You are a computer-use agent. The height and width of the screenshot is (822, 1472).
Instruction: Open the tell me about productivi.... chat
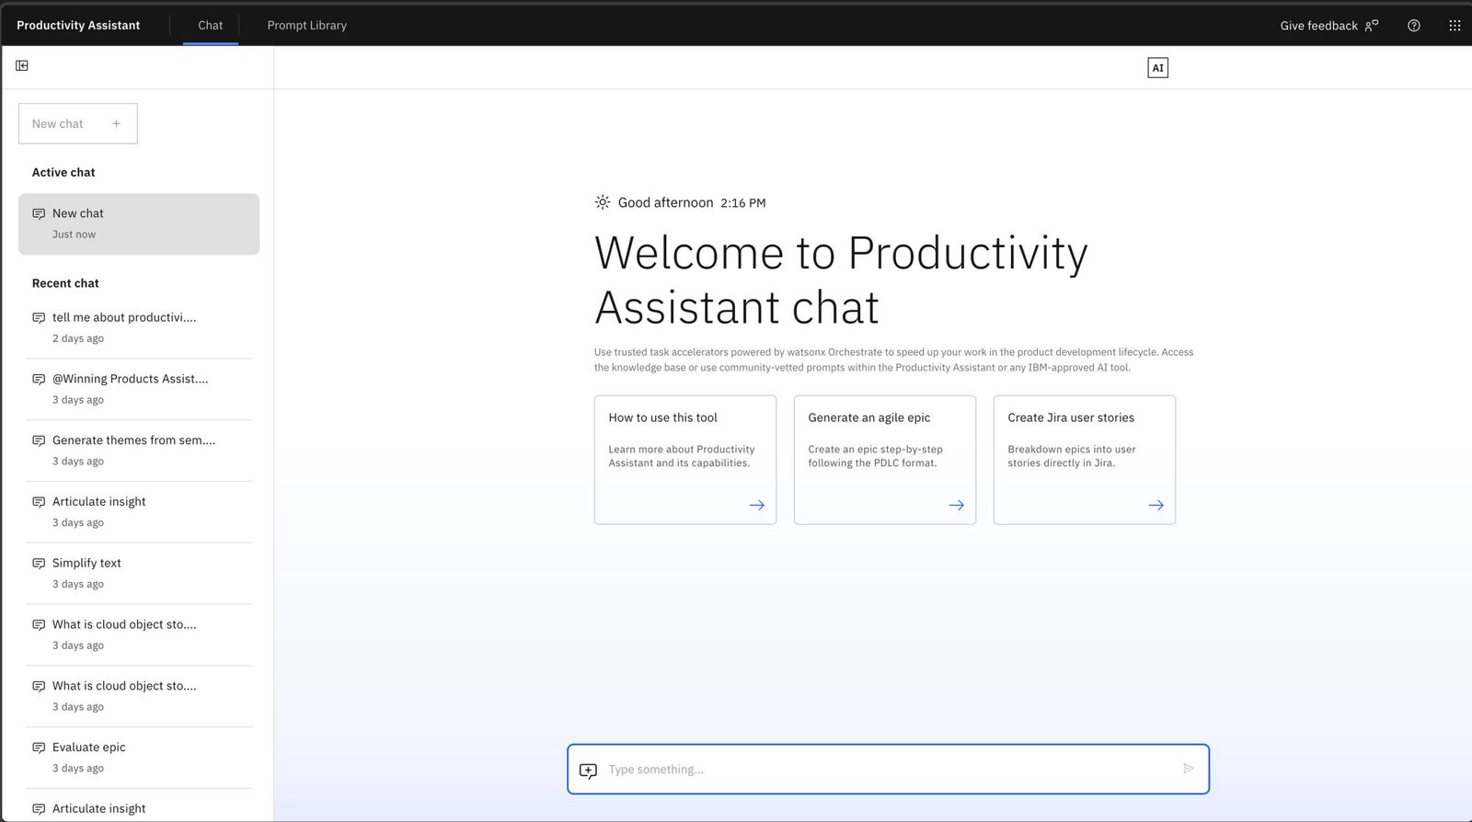pyautogui.click(x=139, y=327)
